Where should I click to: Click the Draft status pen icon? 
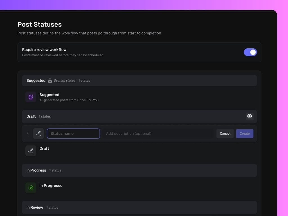[x=31, y=151]
